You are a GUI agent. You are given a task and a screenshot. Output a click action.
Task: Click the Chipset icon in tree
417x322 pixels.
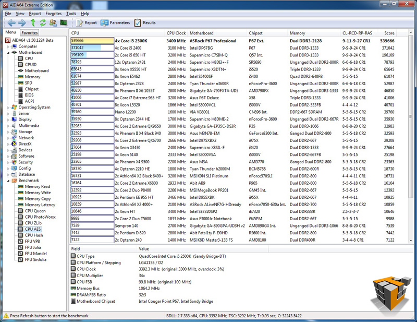(20, 89)
